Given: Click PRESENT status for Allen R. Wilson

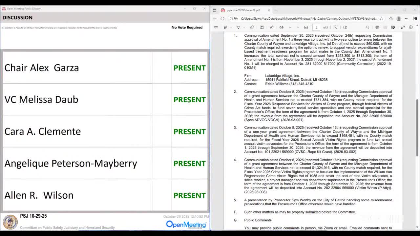Looking at the screenshot, I should (190, 195).
